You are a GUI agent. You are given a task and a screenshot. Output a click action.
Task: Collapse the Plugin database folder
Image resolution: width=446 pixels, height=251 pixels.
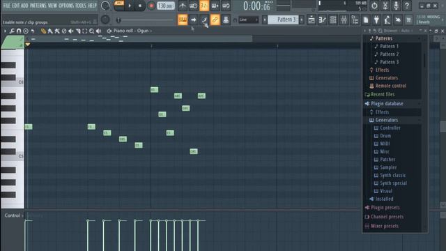coord(387,104)
